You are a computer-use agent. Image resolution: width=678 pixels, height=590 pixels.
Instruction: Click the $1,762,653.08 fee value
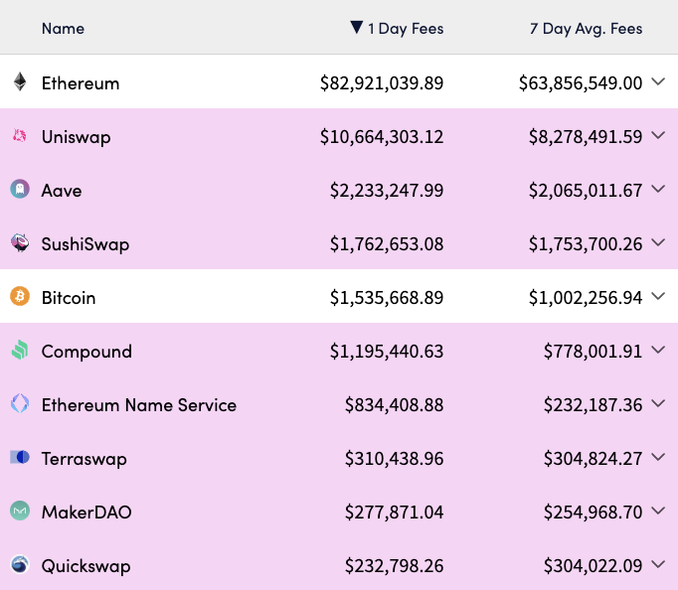(387, 244)
